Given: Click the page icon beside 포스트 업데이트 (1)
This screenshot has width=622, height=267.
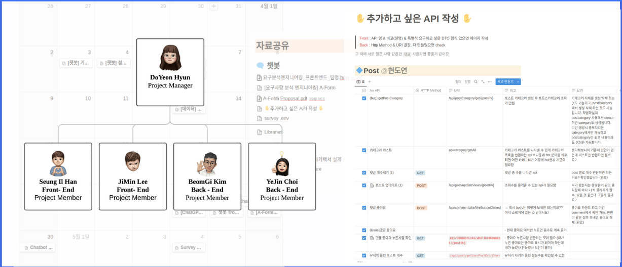Looking at the screenshot, I should tap(372, 186).
